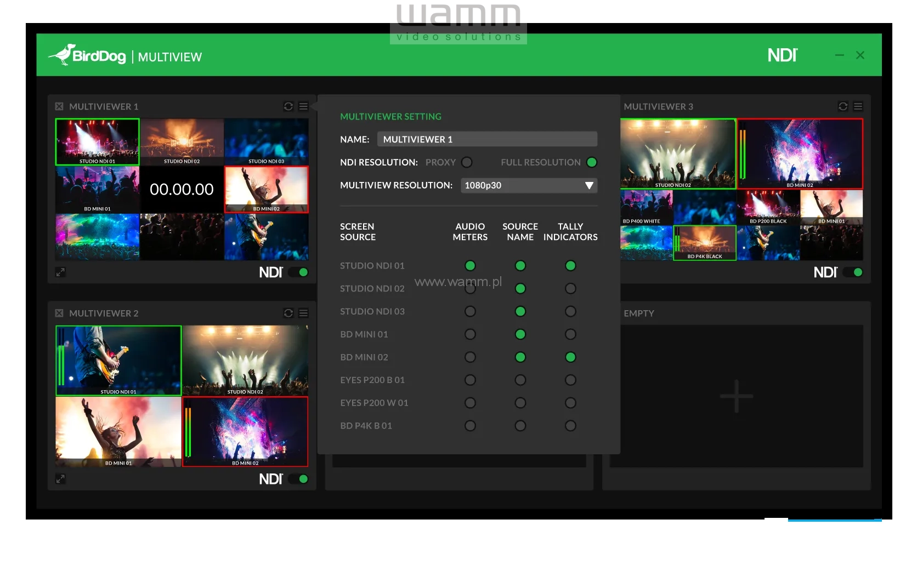This screenshot has height=565, width=917.
Task: Enable audio meters for Eyes P200 B 01
Action: pos(470,380)
